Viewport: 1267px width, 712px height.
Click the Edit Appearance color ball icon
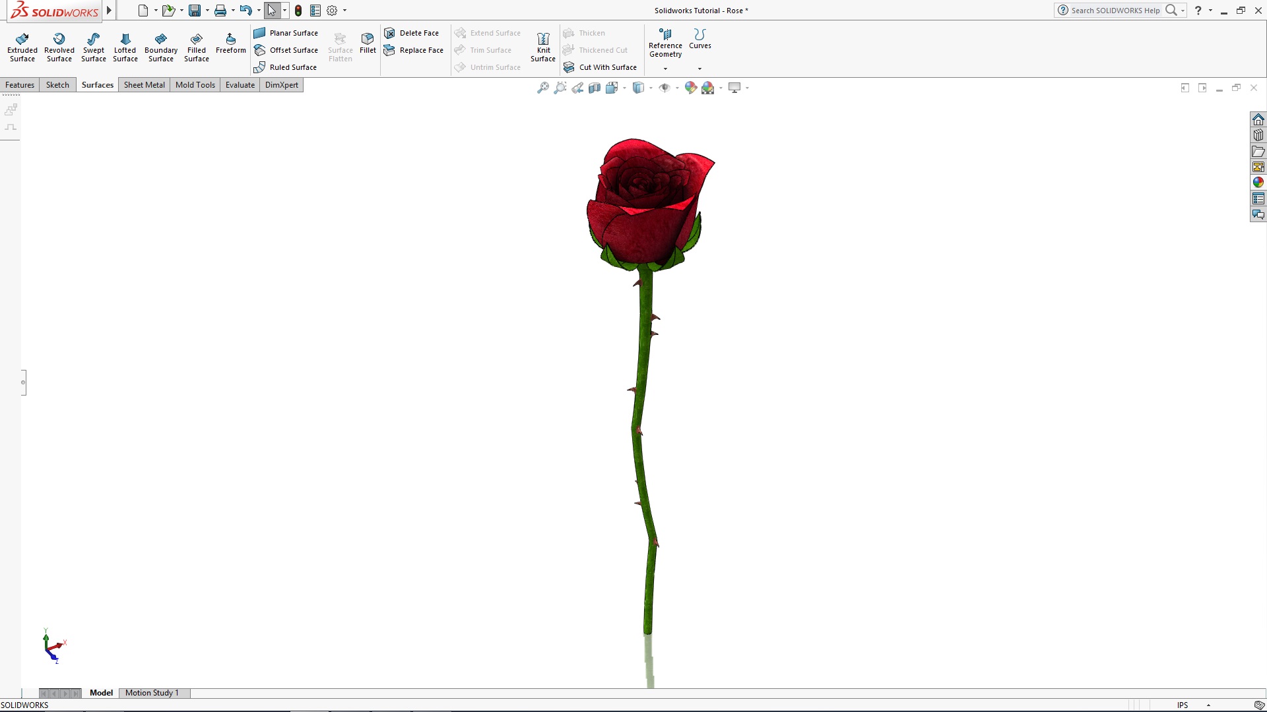tap(690, 87)
